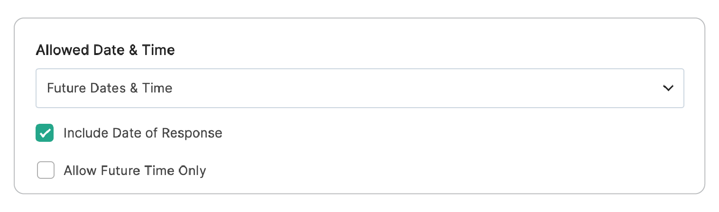Enable the Allow Future Time Only checkbox
The width and height of the screenshot is (719, 212).
[46, 170]
